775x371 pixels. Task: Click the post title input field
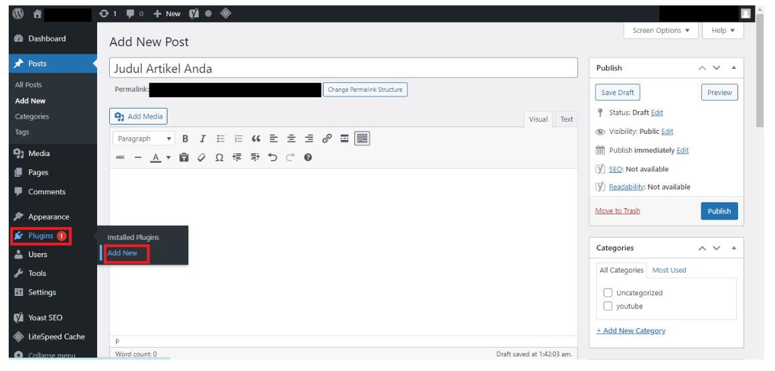coord(344,68)
